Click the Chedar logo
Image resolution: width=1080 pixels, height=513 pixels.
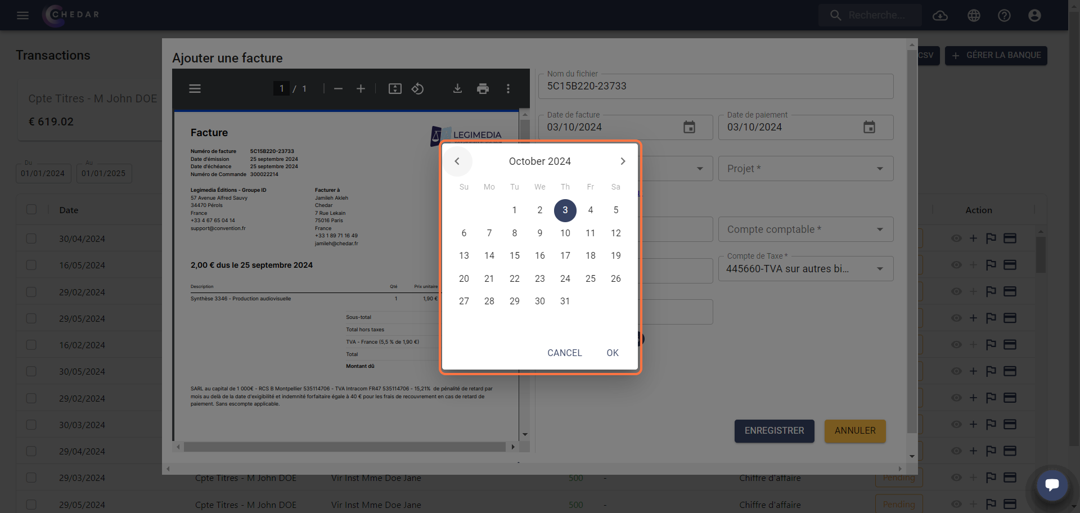[x=71, y=15]
